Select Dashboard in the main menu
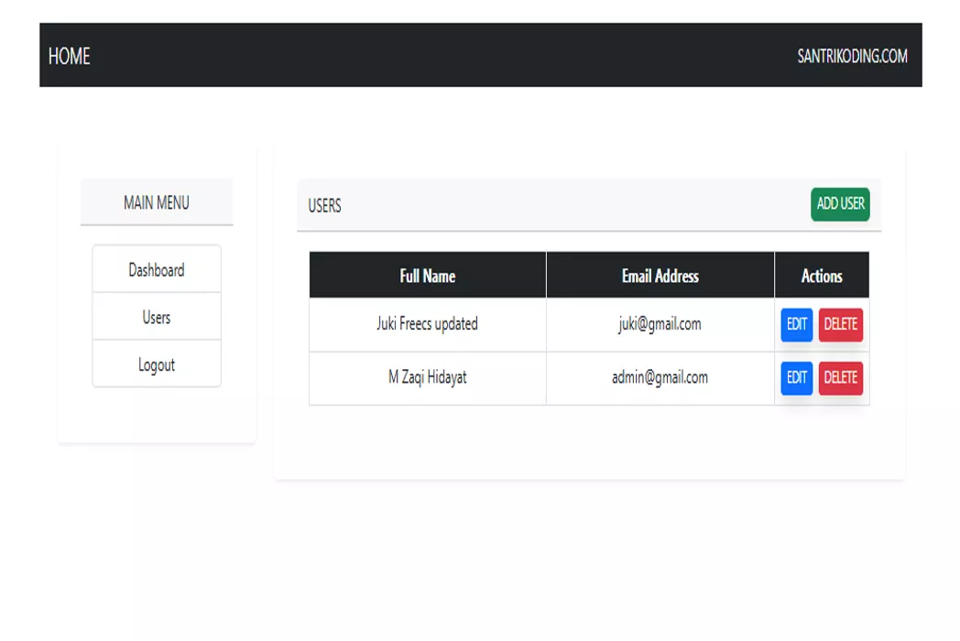 click(x=157, y=269)
